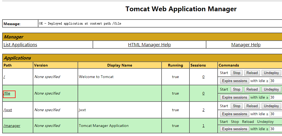282x136 pixels.
Task: Click the disabled Start text in /manager row
Action: (224, 122)
